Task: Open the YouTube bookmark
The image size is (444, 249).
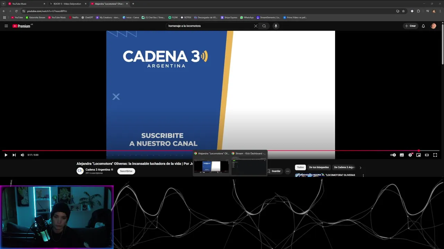Action: click(17, 17)
